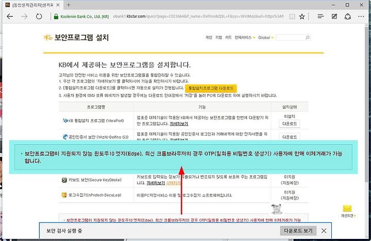
Task: Click the 보안프로그램 설치 page title
Action: click(81, 38)
